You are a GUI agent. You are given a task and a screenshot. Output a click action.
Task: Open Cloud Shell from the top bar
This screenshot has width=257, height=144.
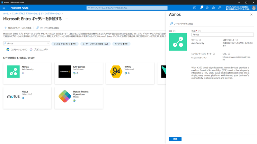pyautogui.click(x=195, y=8)
